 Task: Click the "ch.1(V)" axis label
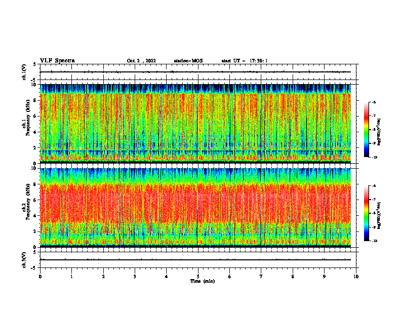pos(24,72)
